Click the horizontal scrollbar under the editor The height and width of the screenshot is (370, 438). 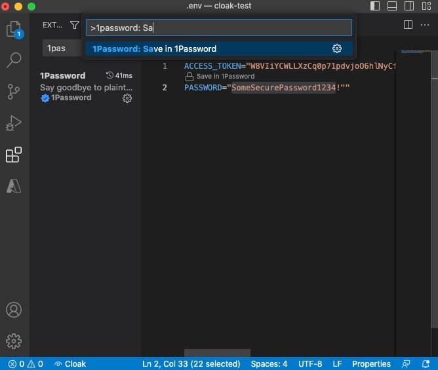(217, 353)
